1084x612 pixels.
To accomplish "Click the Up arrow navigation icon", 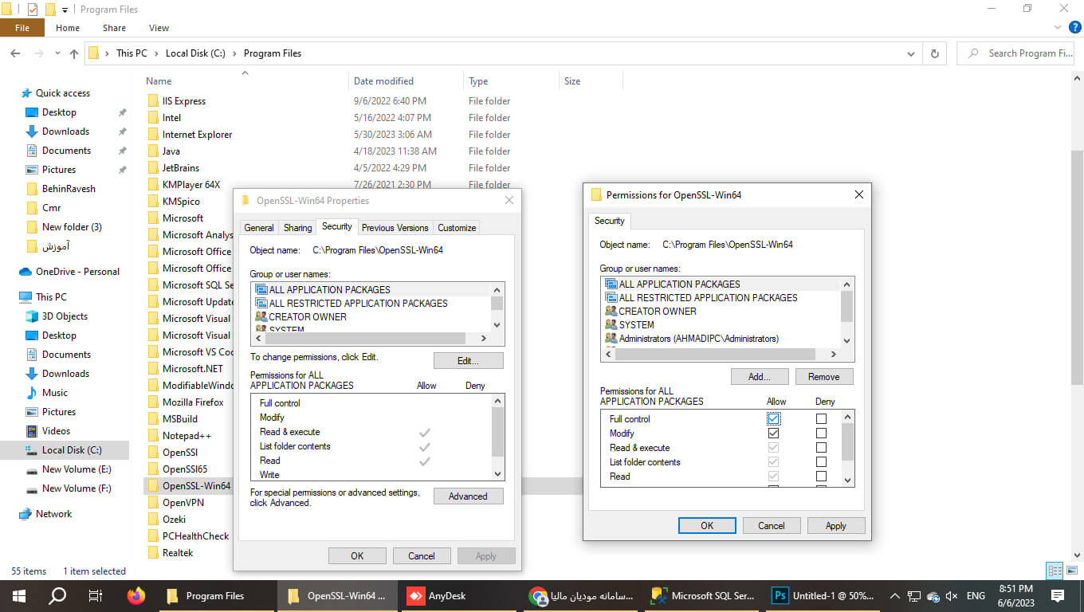I will coord(74,53).
